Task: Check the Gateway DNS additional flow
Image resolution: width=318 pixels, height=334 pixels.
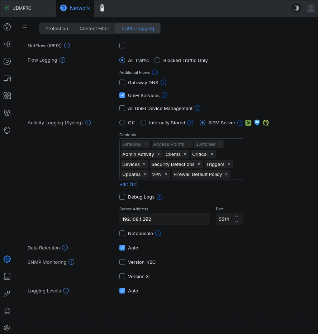Action: [x=122, y=82]
